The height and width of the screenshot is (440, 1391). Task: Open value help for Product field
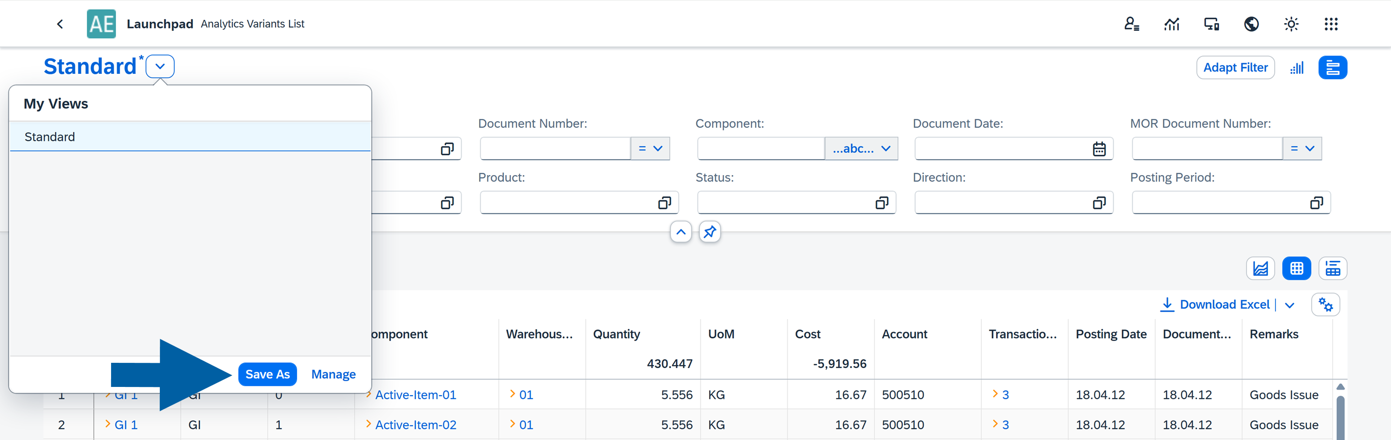tap(664, 203)
